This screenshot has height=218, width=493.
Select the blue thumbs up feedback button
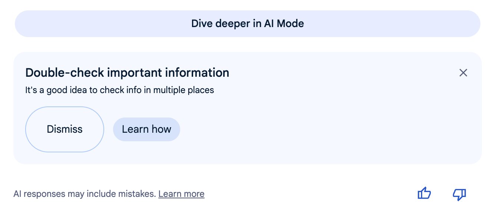click(x=424, y=194)
